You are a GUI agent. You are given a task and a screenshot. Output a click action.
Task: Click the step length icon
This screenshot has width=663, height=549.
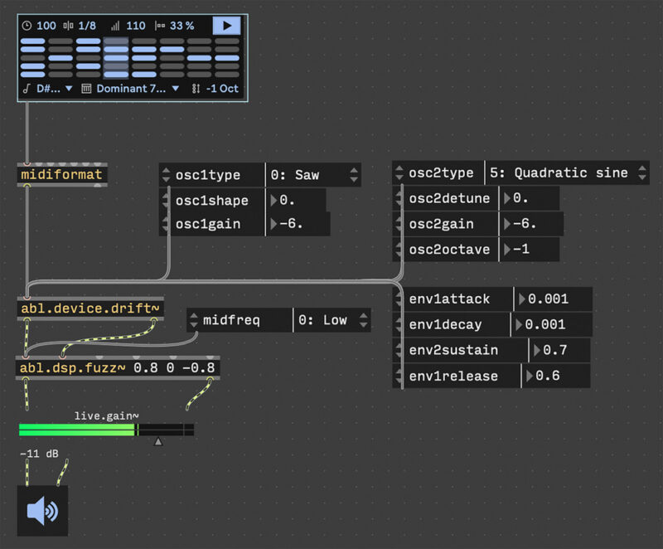click(x=69, y=26)
